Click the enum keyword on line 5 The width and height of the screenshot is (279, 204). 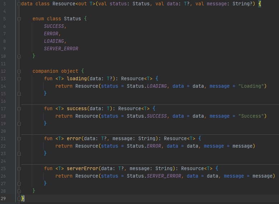pos(38,19)
